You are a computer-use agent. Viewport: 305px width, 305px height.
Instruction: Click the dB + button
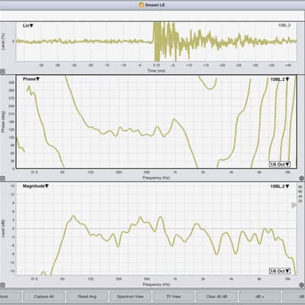pos(259,297)
